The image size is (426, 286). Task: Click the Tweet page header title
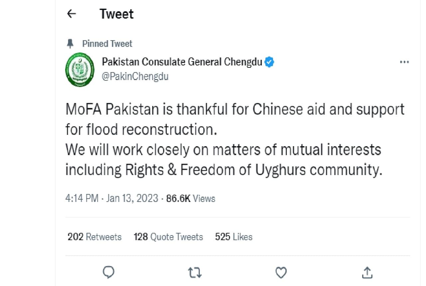(x=116, y=14)
